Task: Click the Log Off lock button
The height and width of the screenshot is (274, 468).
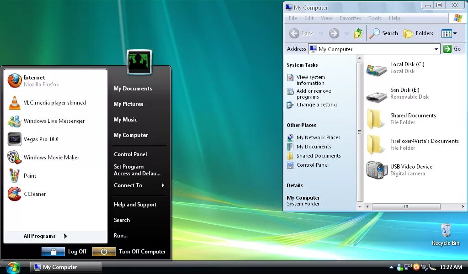Action: click(x=53, y=252)
